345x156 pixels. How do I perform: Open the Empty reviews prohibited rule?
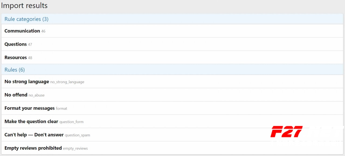[x=33, y=148]
